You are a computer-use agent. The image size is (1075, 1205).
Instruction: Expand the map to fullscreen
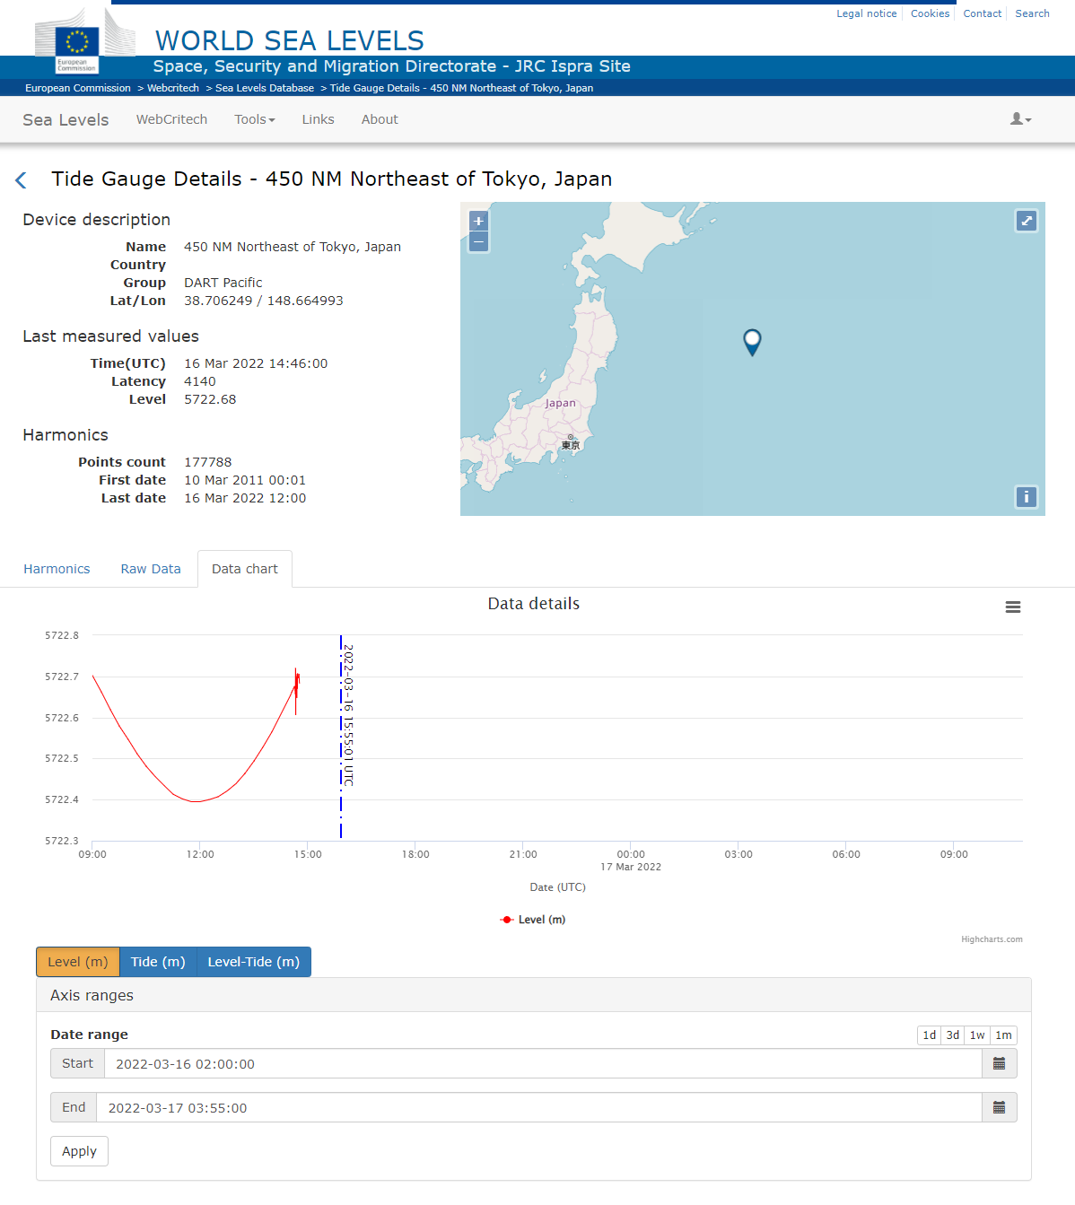[1027, 221]
